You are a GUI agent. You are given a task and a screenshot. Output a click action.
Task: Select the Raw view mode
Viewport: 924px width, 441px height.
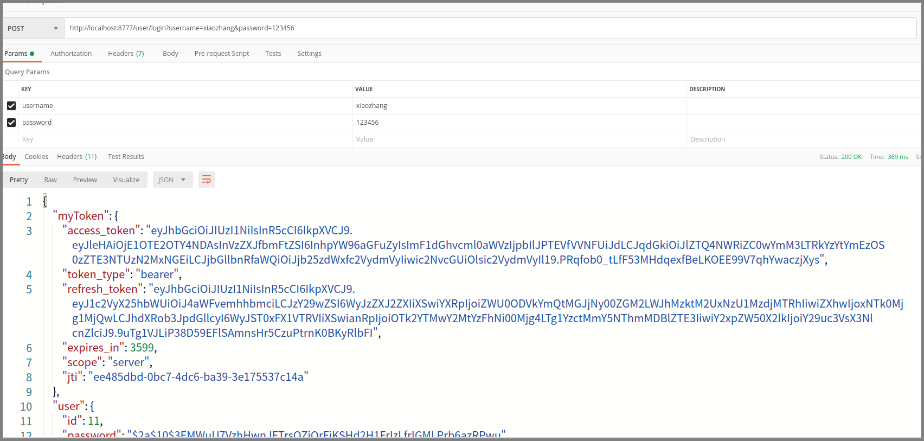click(x=50, y=180)
